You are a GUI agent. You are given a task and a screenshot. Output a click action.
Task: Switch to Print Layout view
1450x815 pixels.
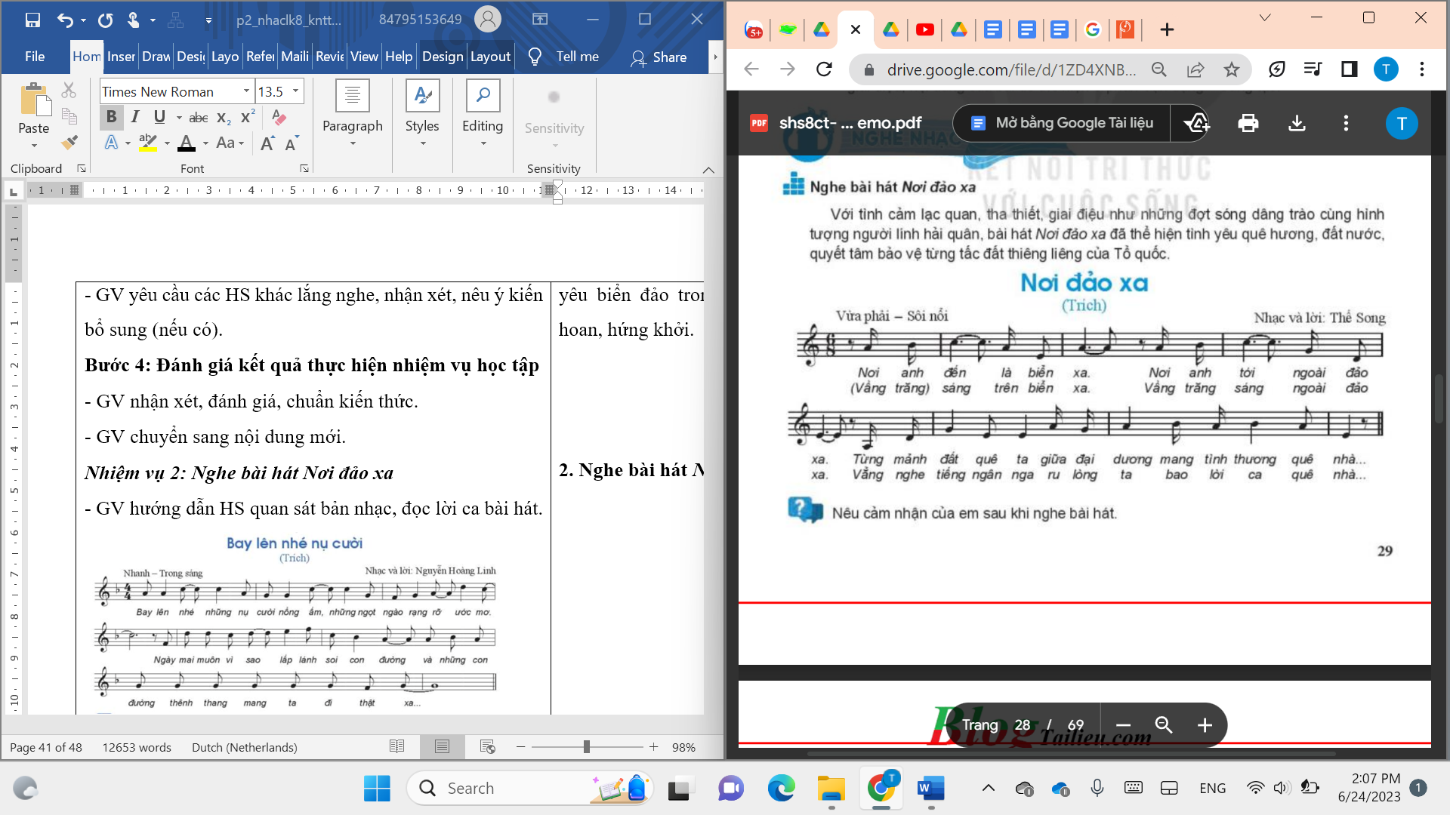[442, 747]
